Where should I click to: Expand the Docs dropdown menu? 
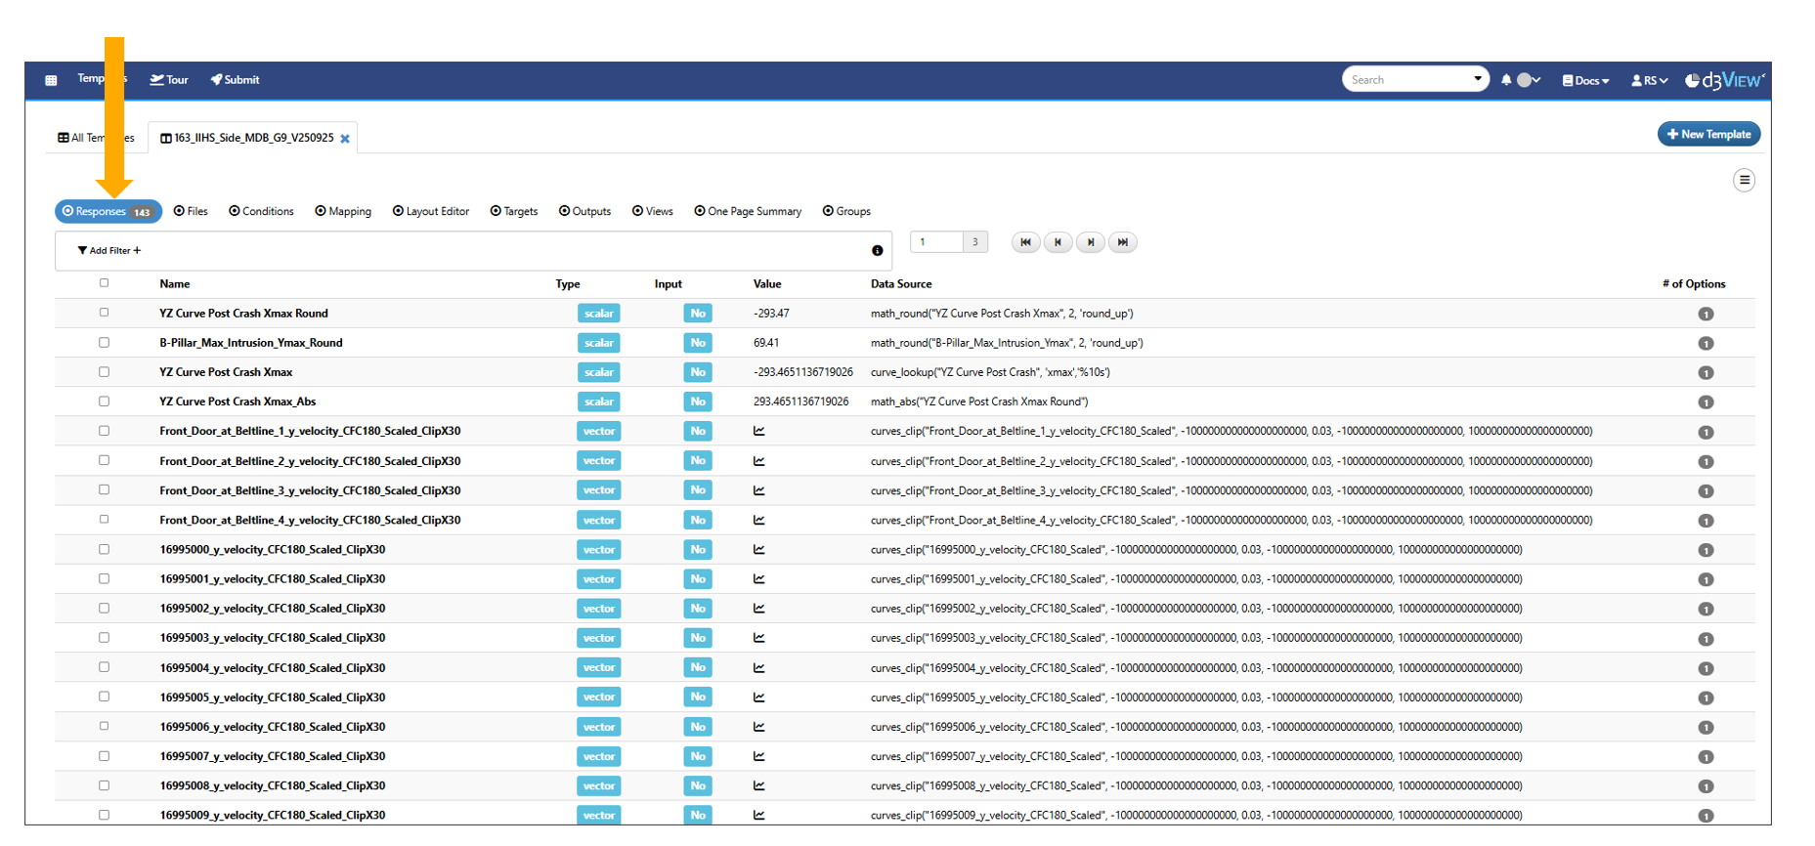click(1585, 80)
